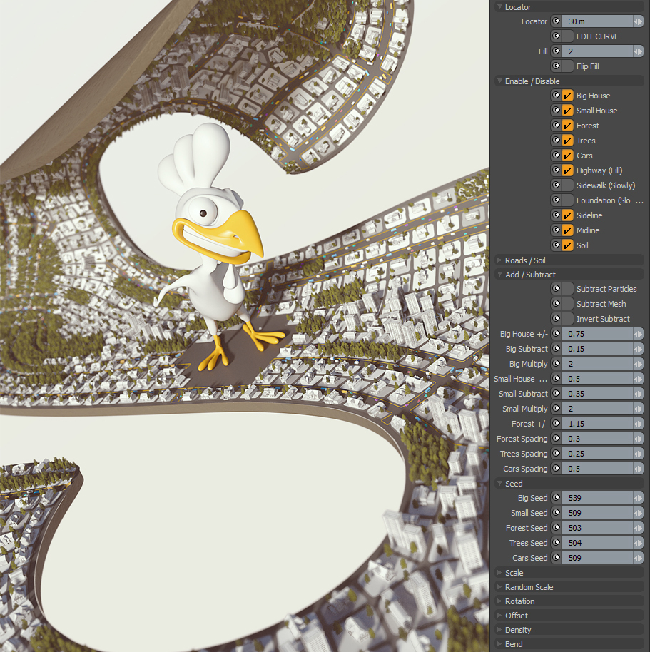The height and width of the screenshot is (652, 650).
Task: Enable the Subtract Mesh checkbox
Action: point(568,304)
